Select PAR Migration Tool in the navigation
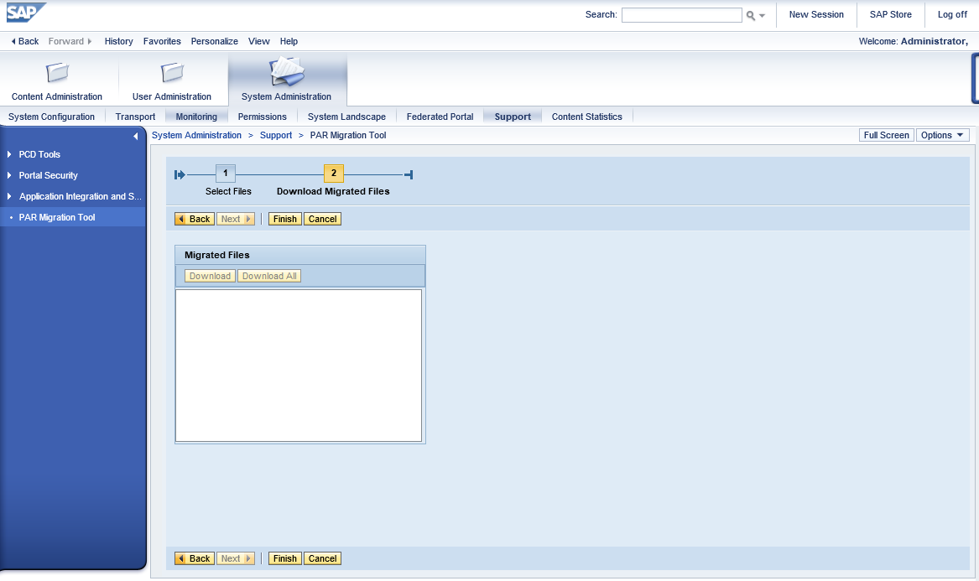 pyautogui.click(x=57, y=217)
